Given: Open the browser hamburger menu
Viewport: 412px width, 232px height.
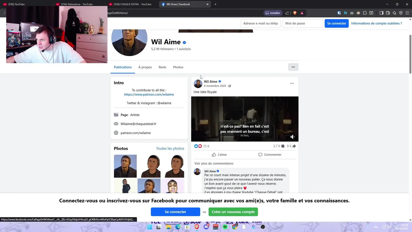Looking at the screenshot, I should (x=407, y=13).
